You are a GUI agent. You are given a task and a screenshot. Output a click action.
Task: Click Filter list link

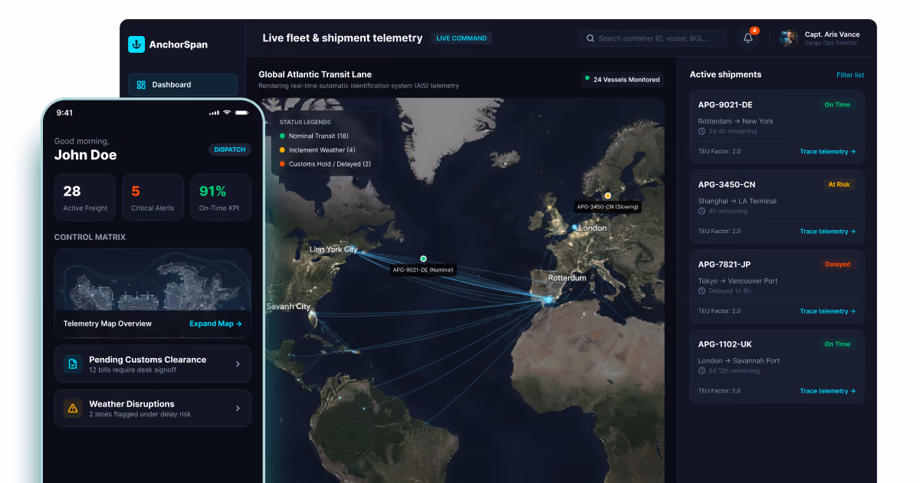tap(850, 75)
